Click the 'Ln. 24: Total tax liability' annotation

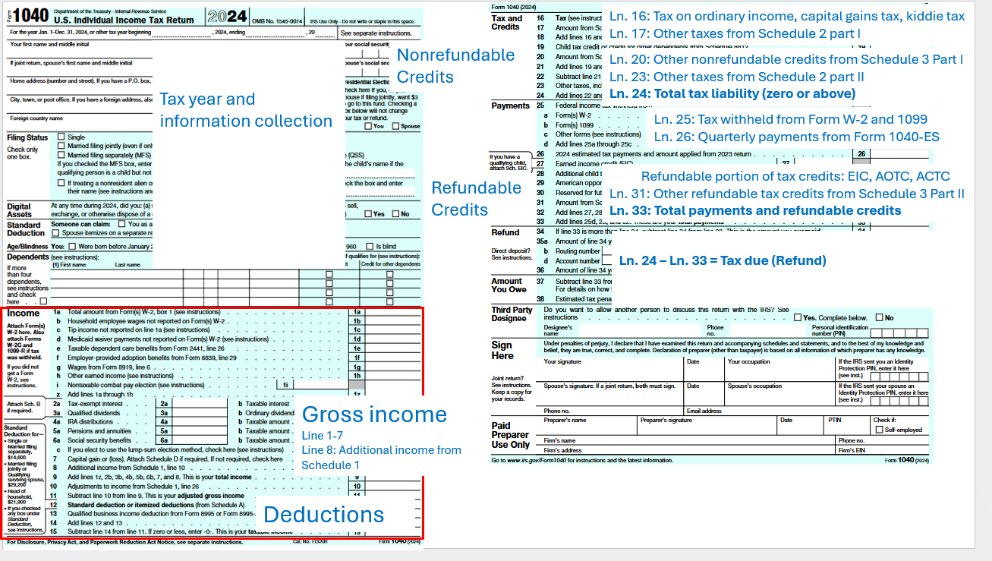(732, 93)
